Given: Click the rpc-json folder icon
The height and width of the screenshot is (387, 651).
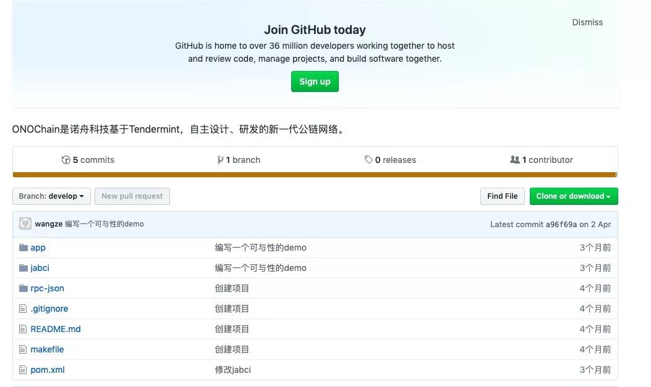Looking at the screenshot, I should pos(23,288).
